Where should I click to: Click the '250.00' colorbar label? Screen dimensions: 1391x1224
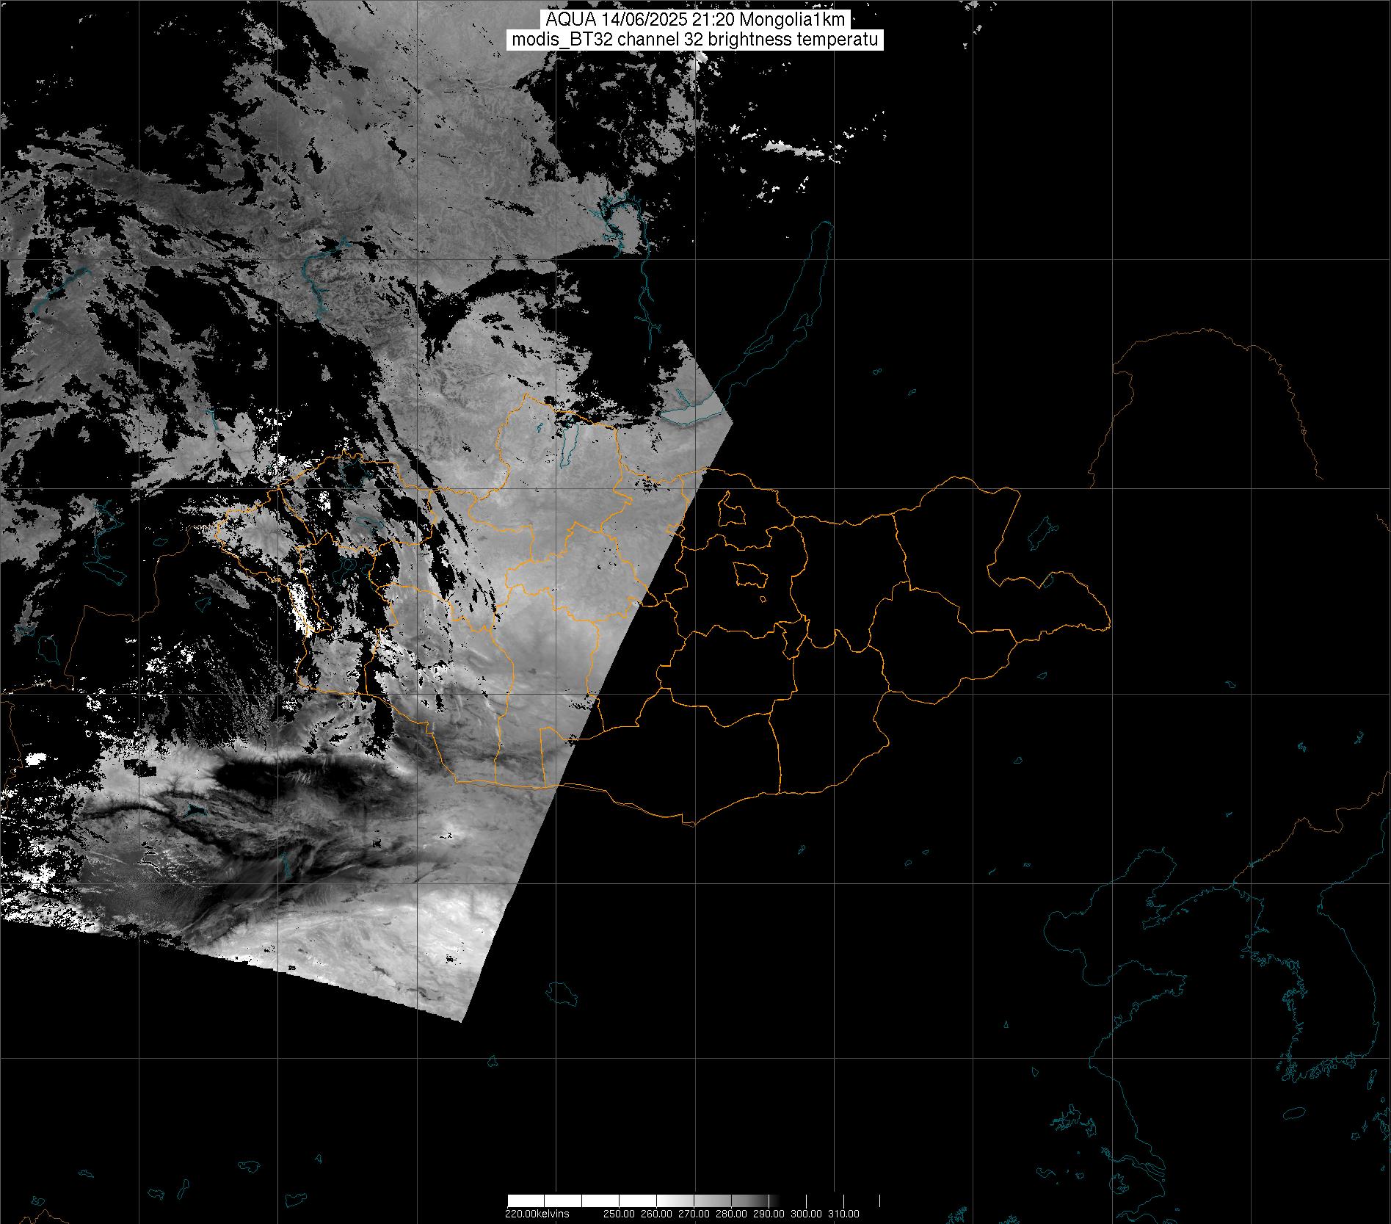(619, 1213)
